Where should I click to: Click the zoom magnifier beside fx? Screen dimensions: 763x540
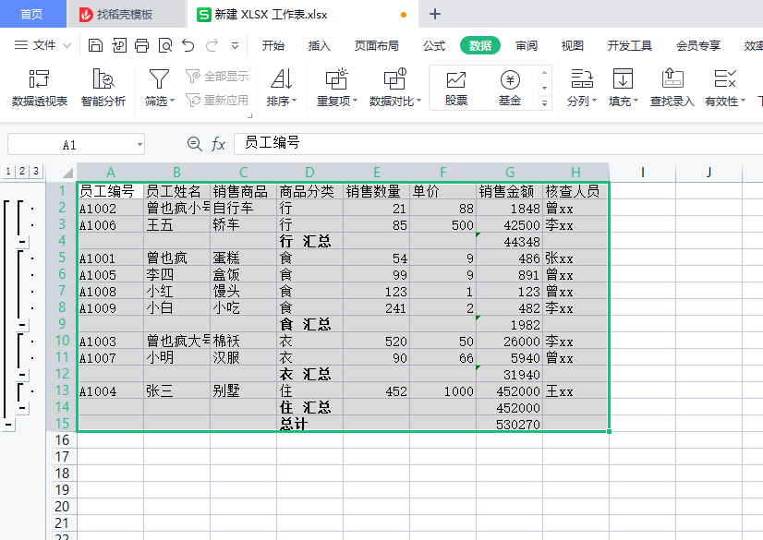coord(195,144)
